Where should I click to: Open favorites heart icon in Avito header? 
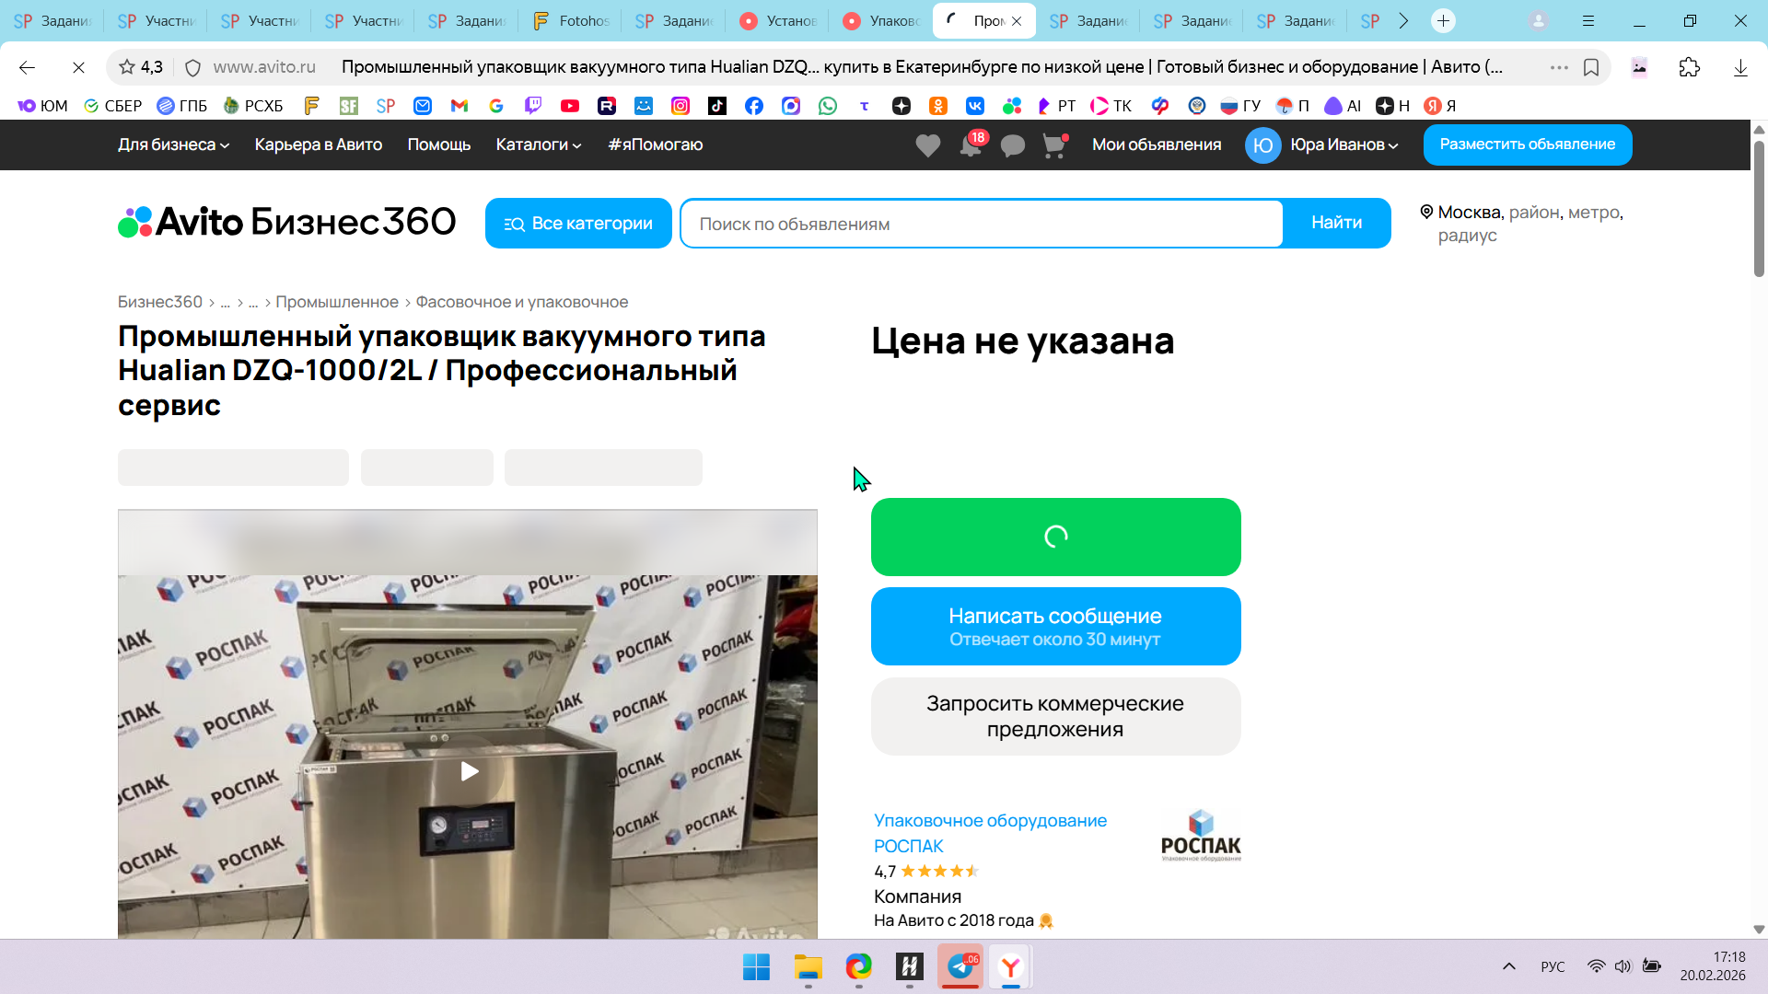pos(927,145)
